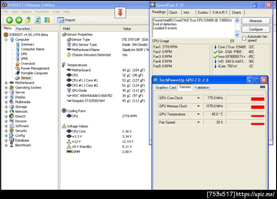Select Summary in the Computer tree
The height and width of the screenshot is (199, 277).
(28, 44)
